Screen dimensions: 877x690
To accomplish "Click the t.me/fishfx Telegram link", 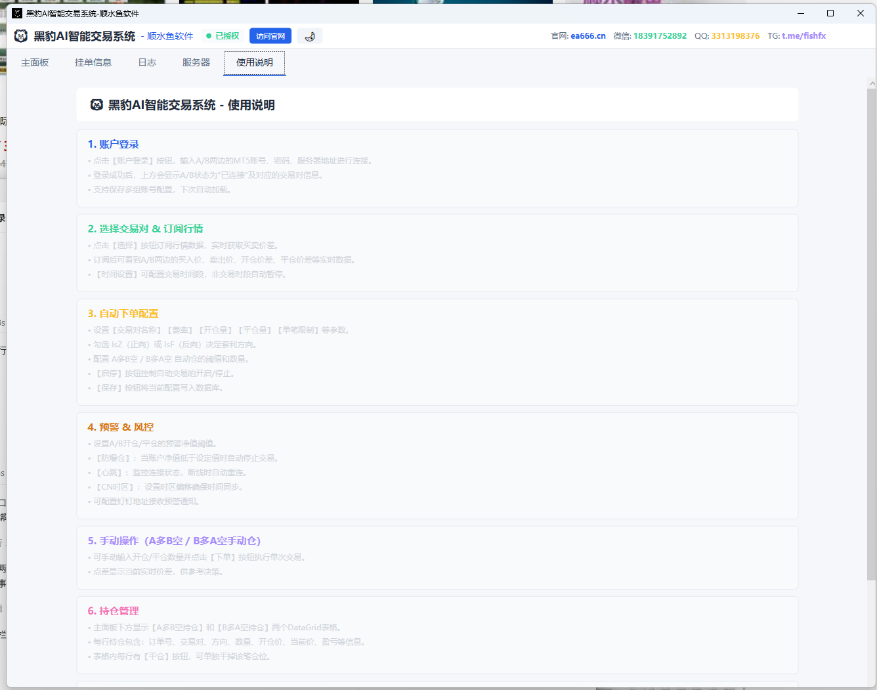I will 804,36.
